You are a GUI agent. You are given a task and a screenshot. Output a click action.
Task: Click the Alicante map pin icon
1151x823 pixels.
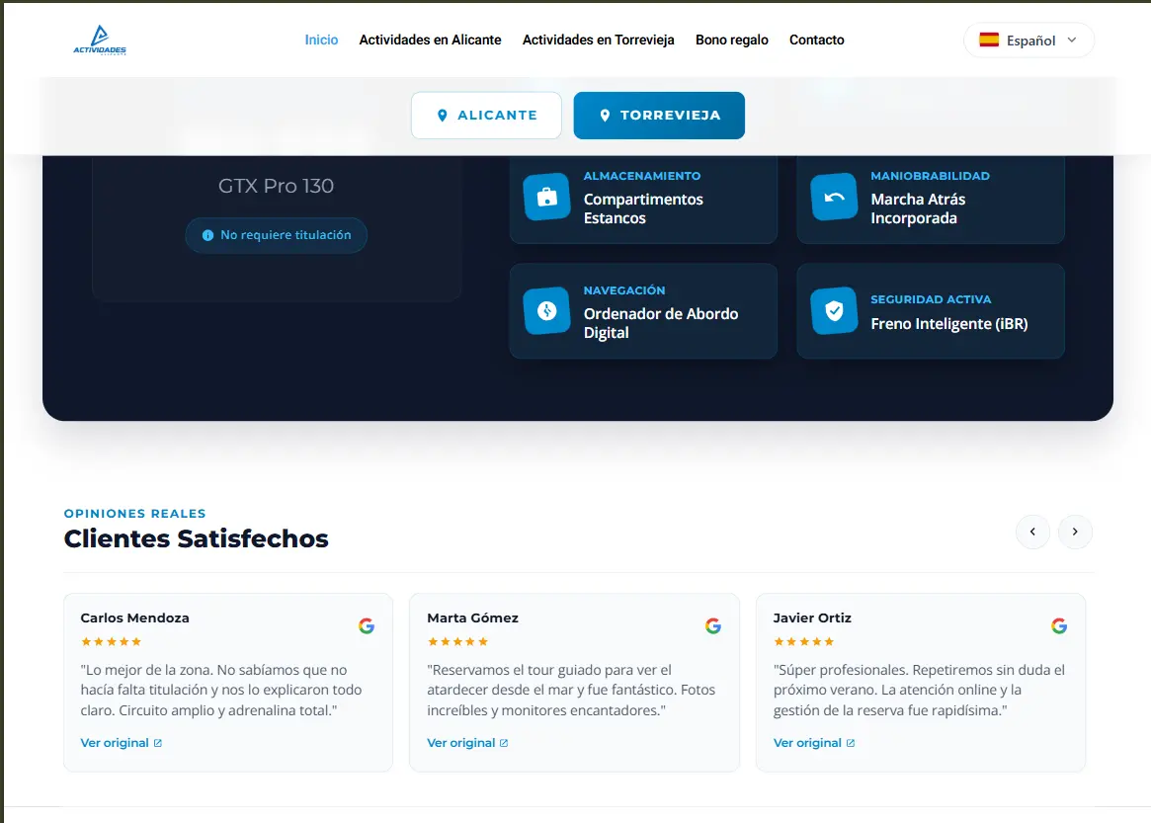(442, 116)
